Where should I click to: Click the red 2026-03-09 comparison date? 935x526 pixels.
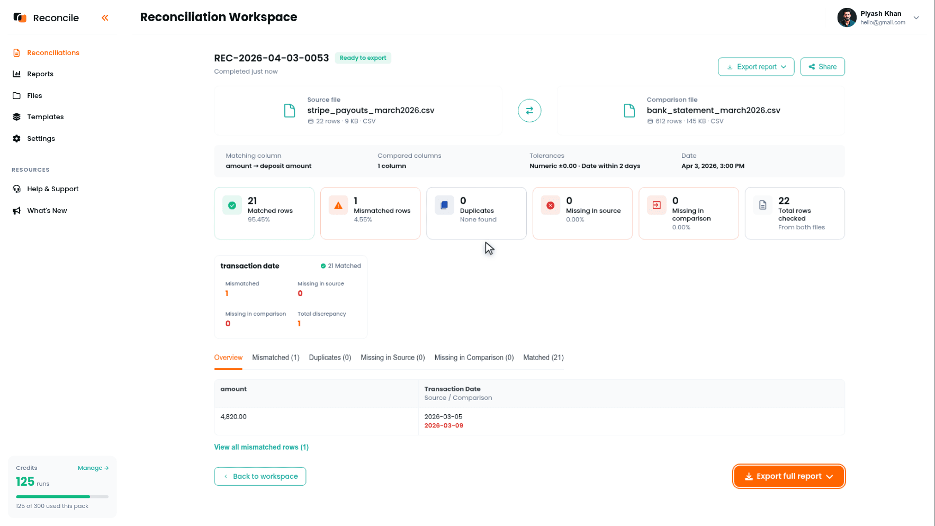pos(444,426)
